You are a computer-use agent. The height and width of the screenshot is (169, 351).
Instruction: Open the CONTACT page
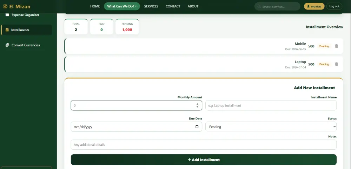click(x=173, y=6)
